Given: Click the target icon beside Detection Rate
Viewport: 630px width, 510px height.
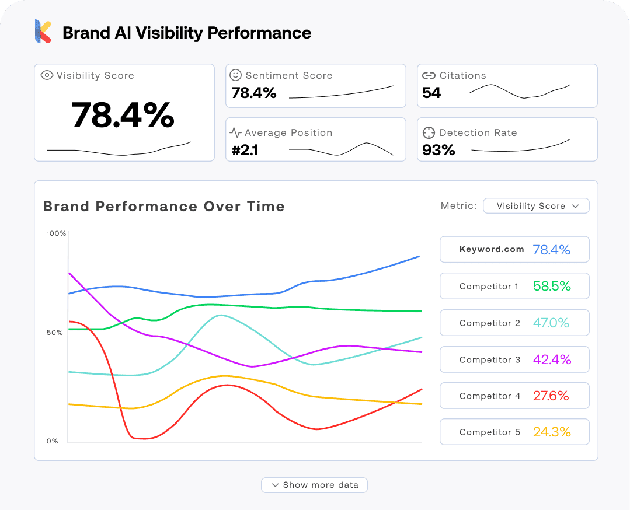Looking at the screenshot, I should click(x=429, y=132).
